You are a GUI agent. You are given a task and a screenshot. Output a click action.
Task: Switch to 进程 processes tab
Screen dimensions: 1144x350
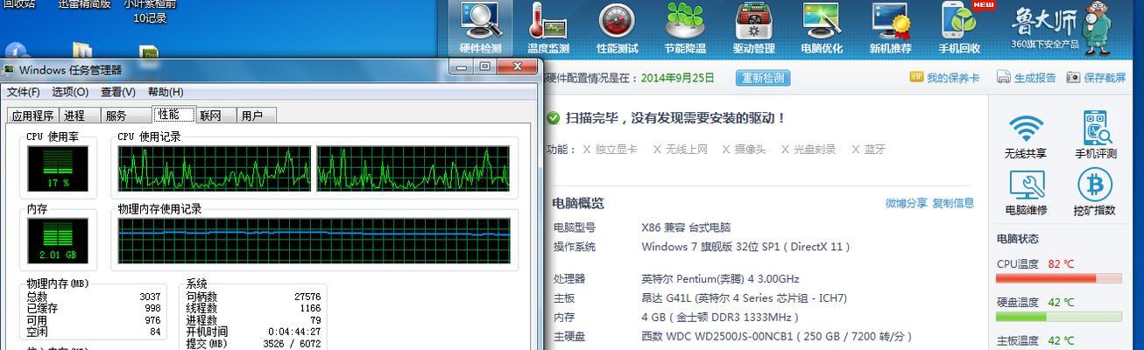click(74, 115)
